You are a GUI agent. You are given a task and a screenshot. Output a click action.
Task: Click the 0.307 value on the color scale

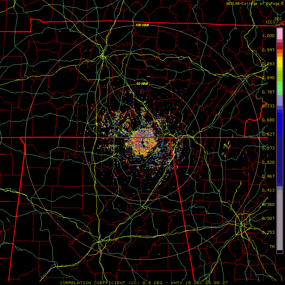pos(268,218)
